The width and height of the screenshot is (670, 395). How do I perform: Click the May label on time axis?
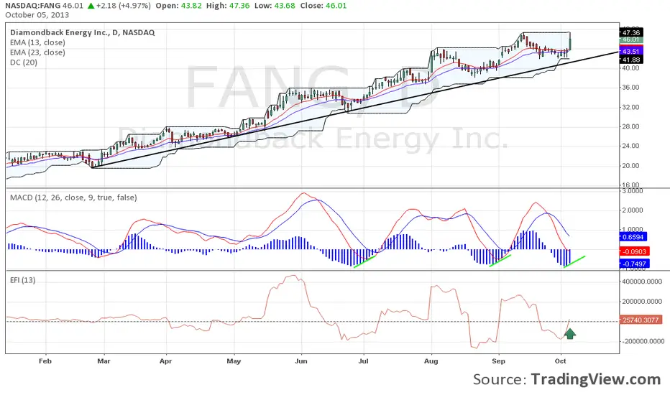click(x=234, y=361)
